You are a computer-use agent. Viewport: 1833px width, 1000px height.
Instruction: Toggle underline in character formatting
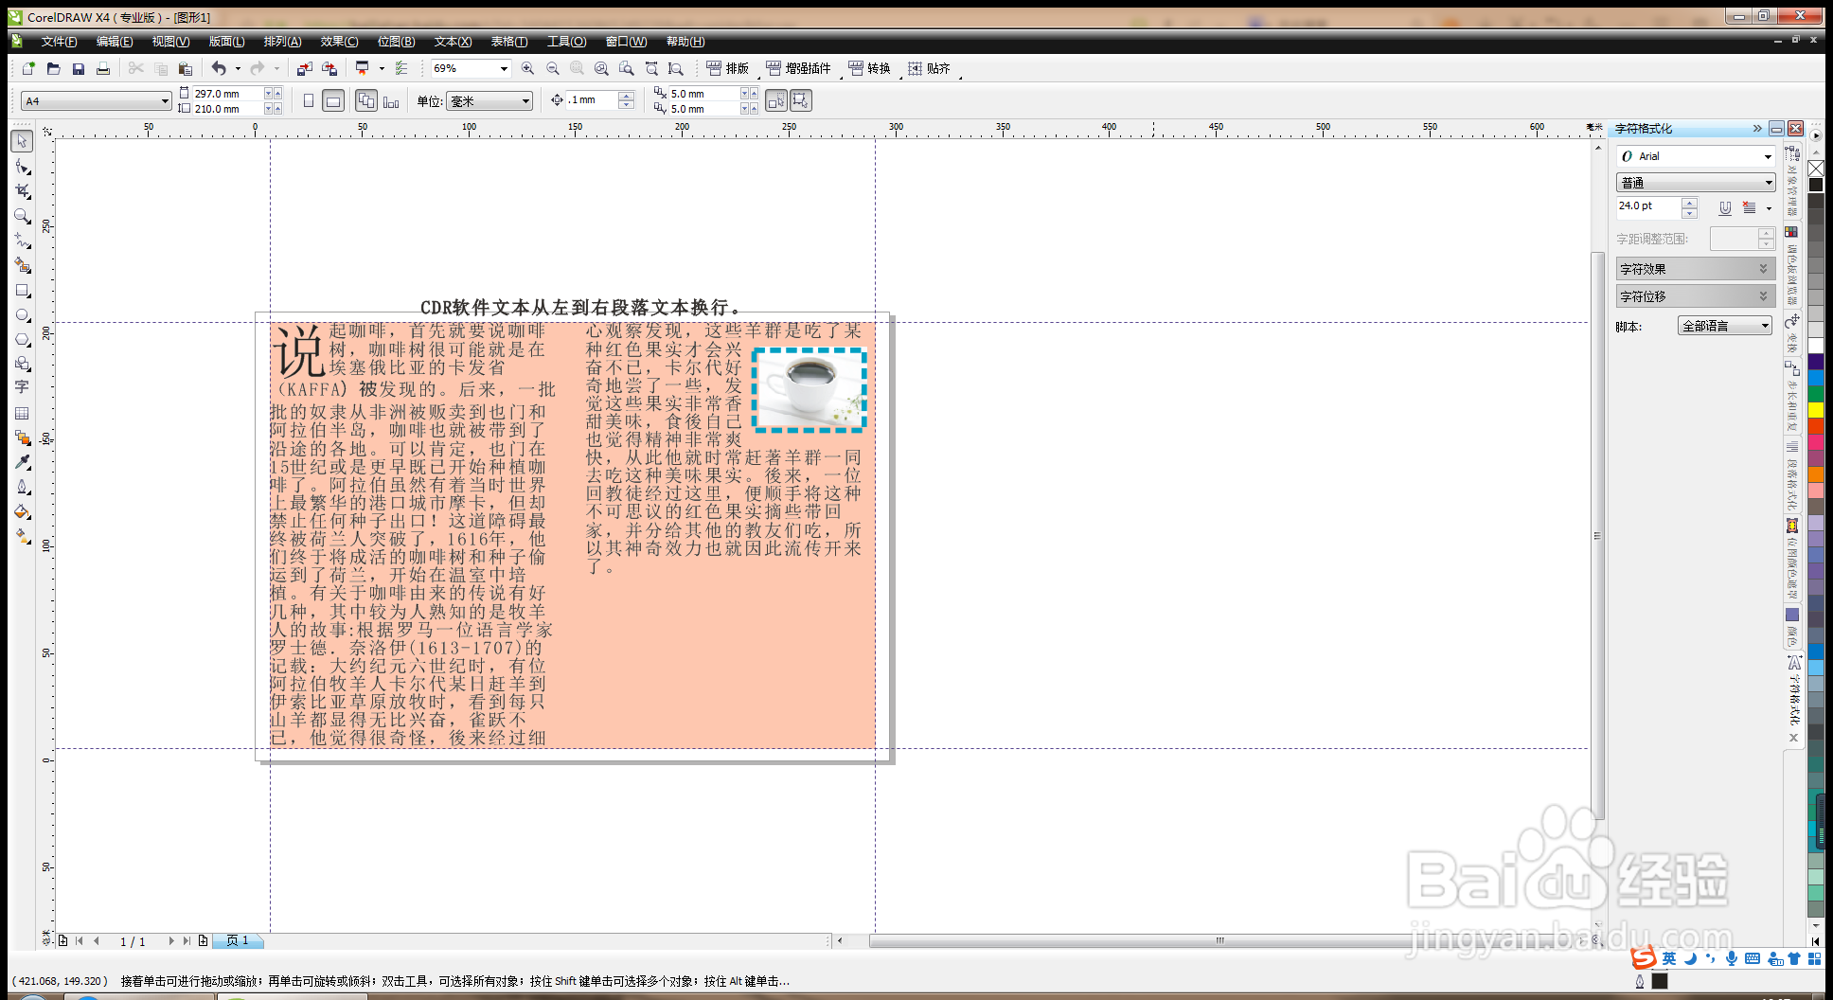pyautogui.click(x=1725, y=207)
